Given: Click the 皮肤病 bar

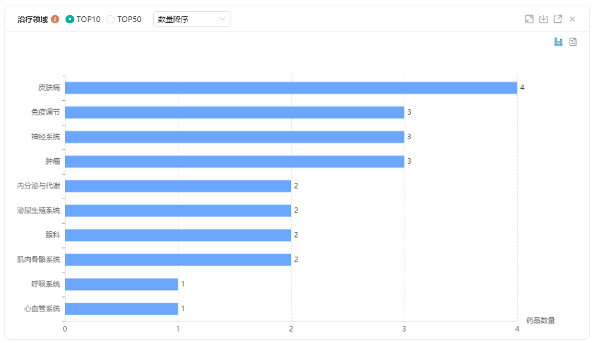Looking at the screenshot, I should pyautogui.click(x=290, y=88).
